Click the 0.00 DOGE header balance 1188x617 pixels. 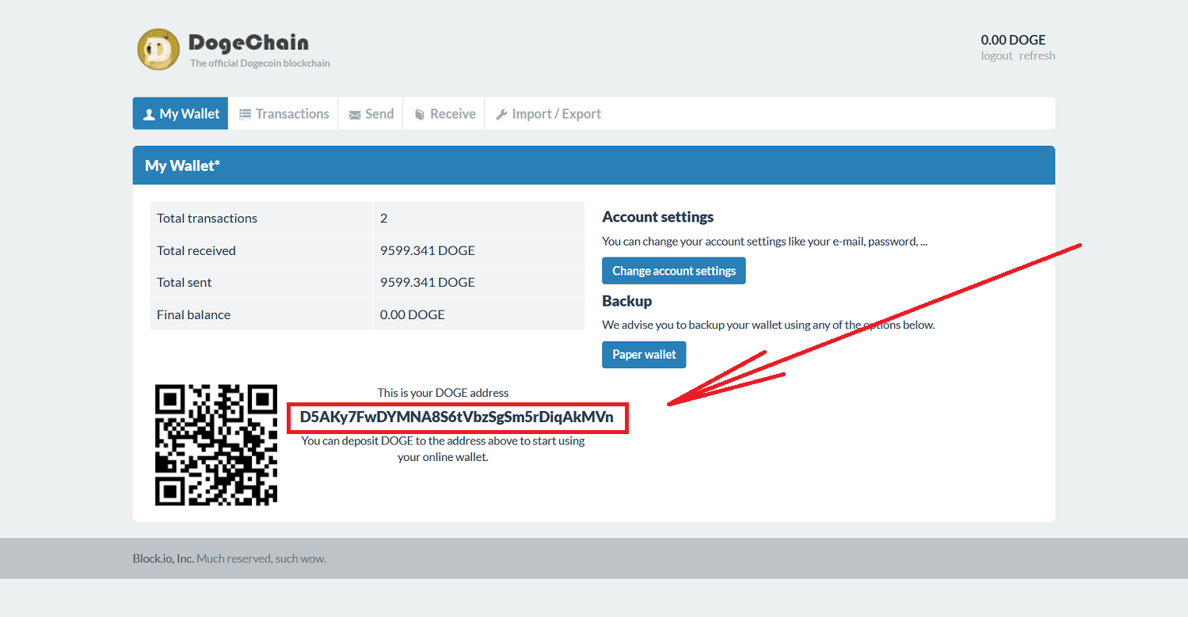[1013, 40]
